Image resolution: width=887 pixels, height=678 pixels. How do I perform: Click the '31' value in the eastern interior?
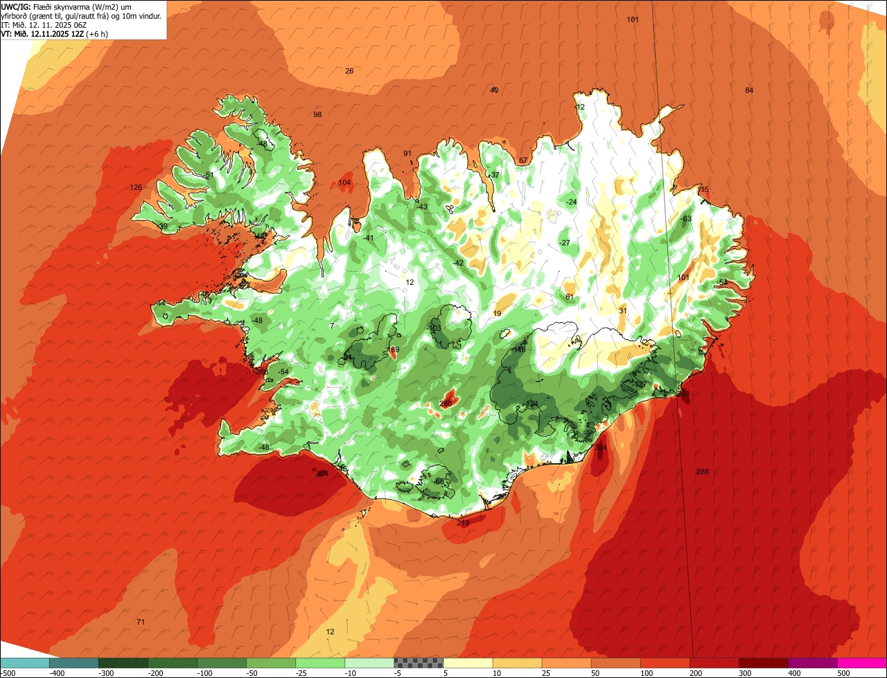[623, 311]
